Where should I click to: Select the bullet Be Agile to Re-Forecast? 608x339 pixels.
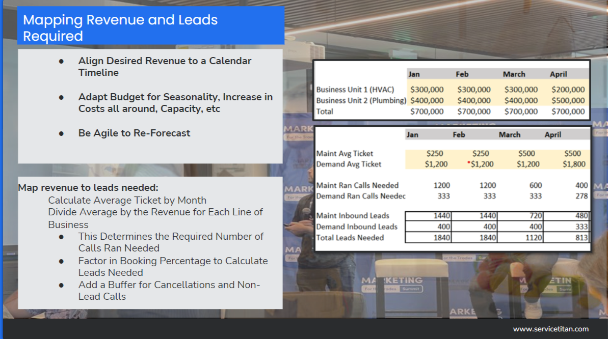pyautogui.click(x=134, y=133)
